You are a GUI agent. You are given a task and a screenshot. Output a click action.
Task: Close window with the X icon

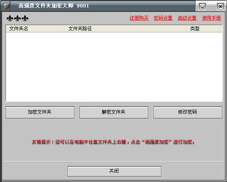(220, 6)
